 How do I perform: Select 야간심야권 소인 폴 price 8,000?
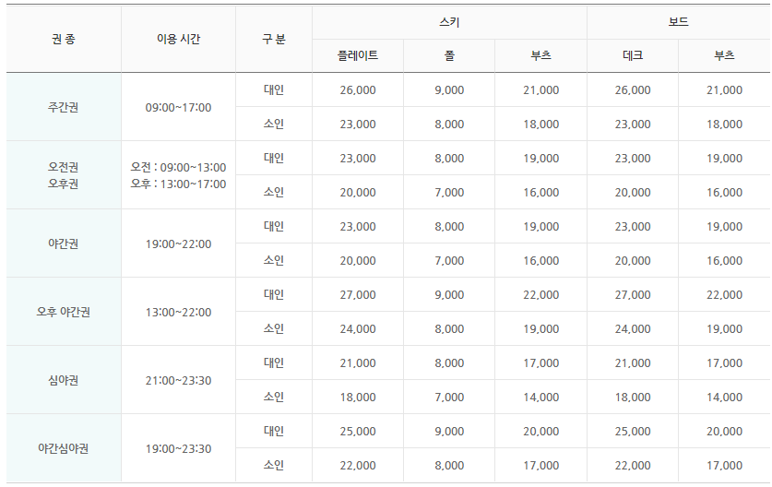449,465
